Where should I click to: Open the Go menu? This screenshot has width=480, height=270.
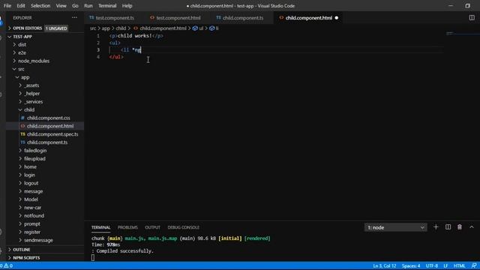click(x=75, y=6)
